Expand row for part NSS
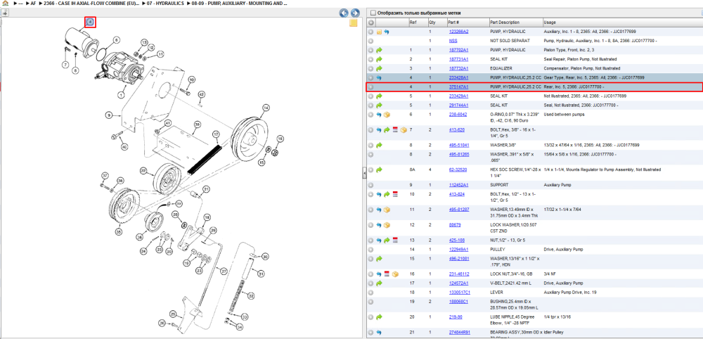 click(x=370, y=41)
